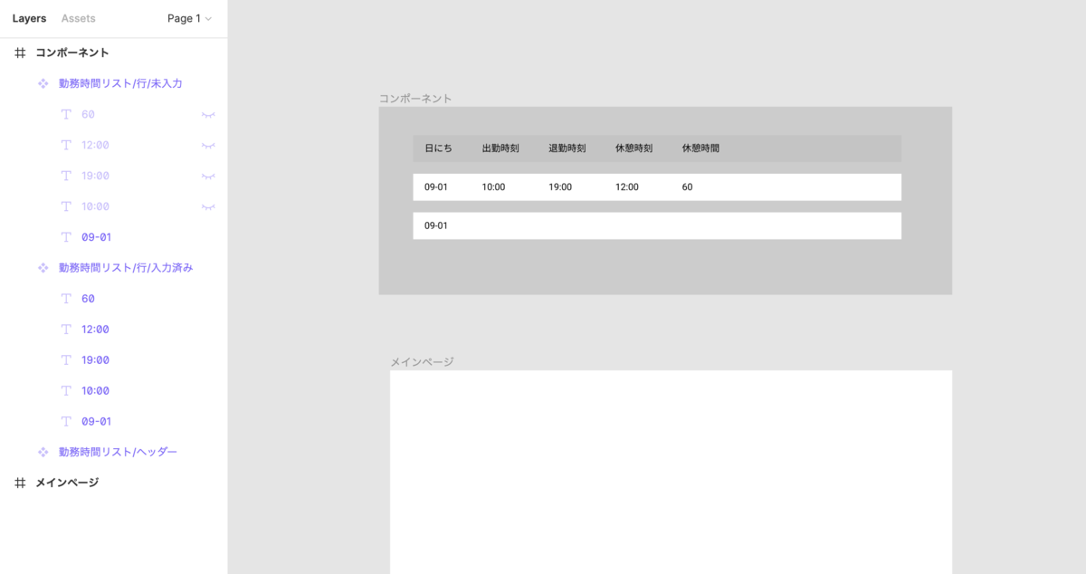Click the text layer icon beside 09-01 in 未入力
Screen dimensions: 1086x574
[65, 236]
